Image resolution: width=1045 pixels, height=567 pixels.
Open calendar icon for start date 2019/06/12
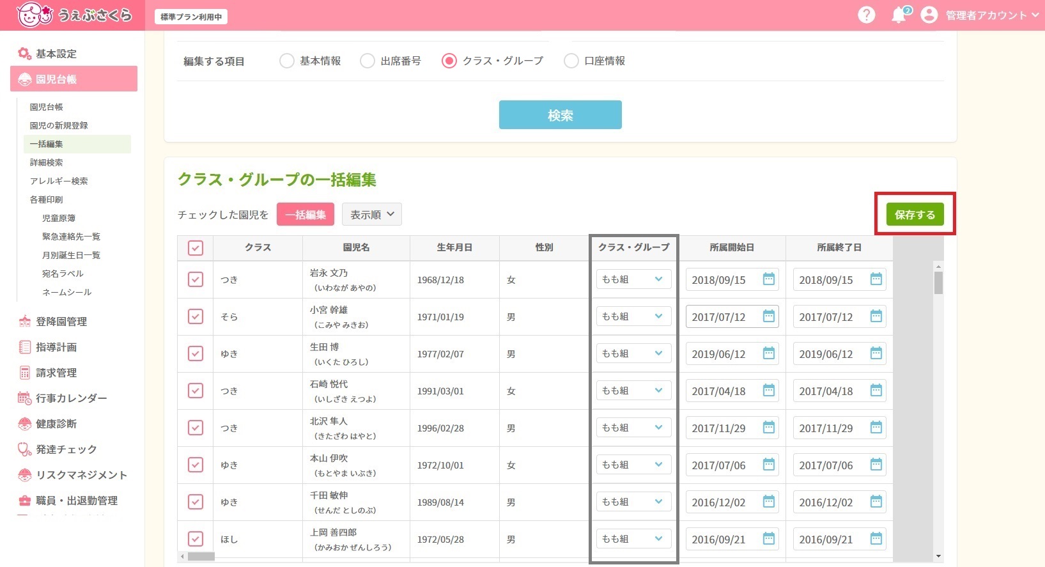coord(769,353)
